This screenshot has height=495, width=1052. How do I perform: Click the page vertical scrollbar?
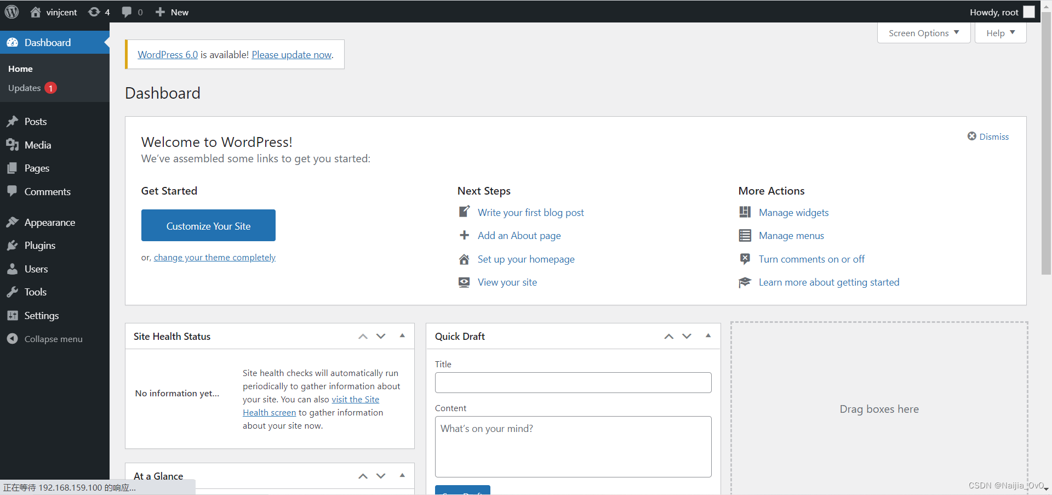pyautogui.click(x=1046, y=143)
